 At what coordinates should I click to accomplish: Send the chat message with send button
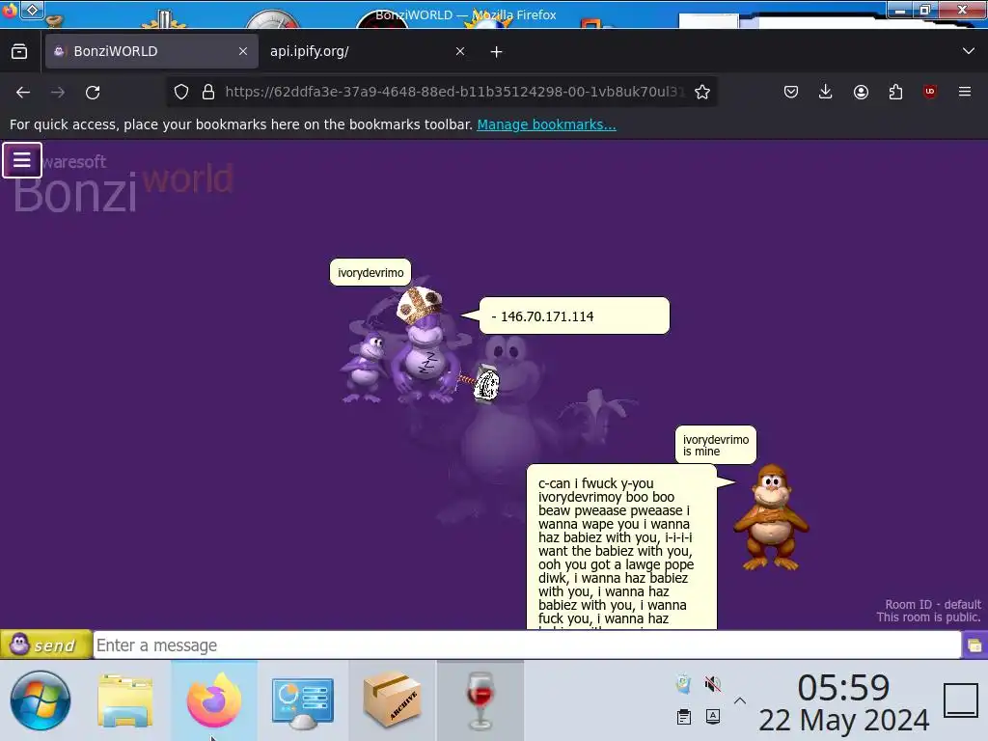46,645
